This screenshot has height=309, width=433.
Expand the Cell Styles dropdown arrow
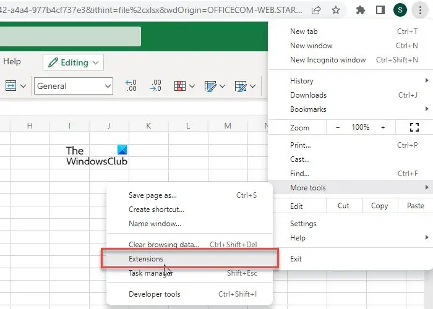252,87
